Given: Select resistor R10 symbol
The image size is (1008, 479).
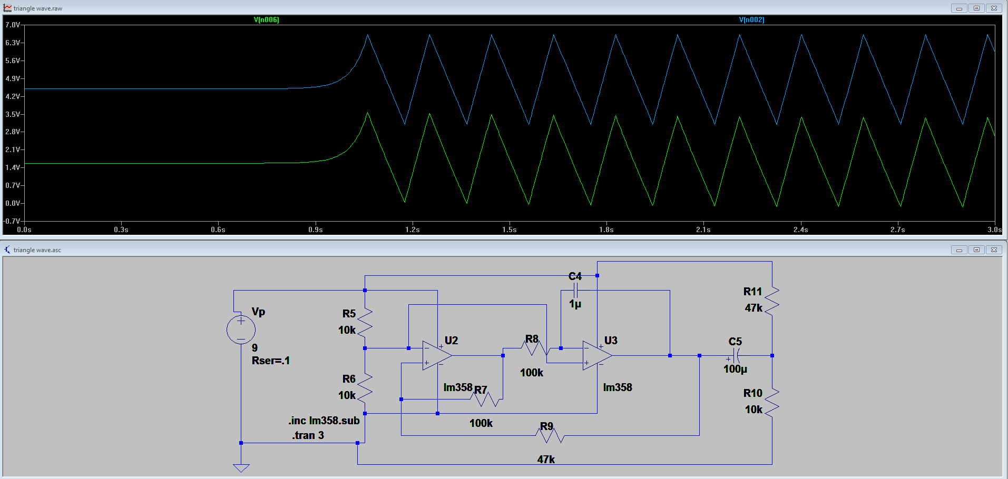Looking at the screenshot, I should point(772,403).
